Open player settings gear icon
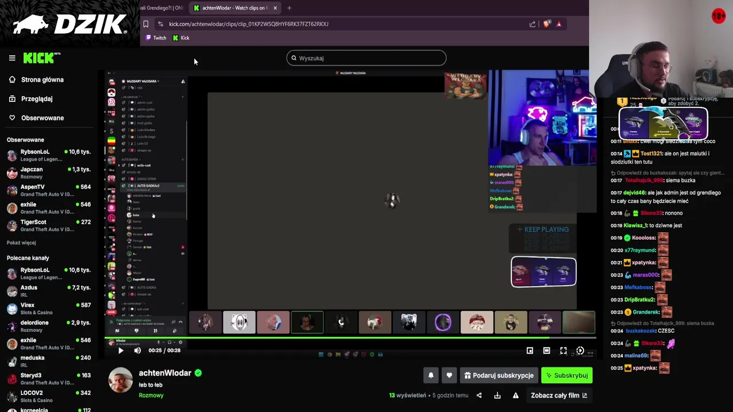Viewport: 733px width, 412px height. [x=580, y=350]
